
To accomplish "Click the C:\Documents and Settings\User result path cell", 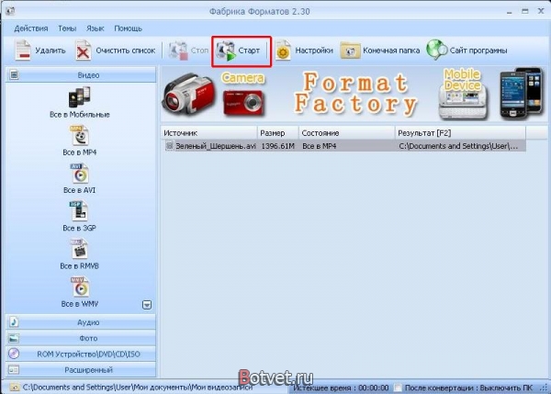I will pyautogui.click(x=458, y=146).
